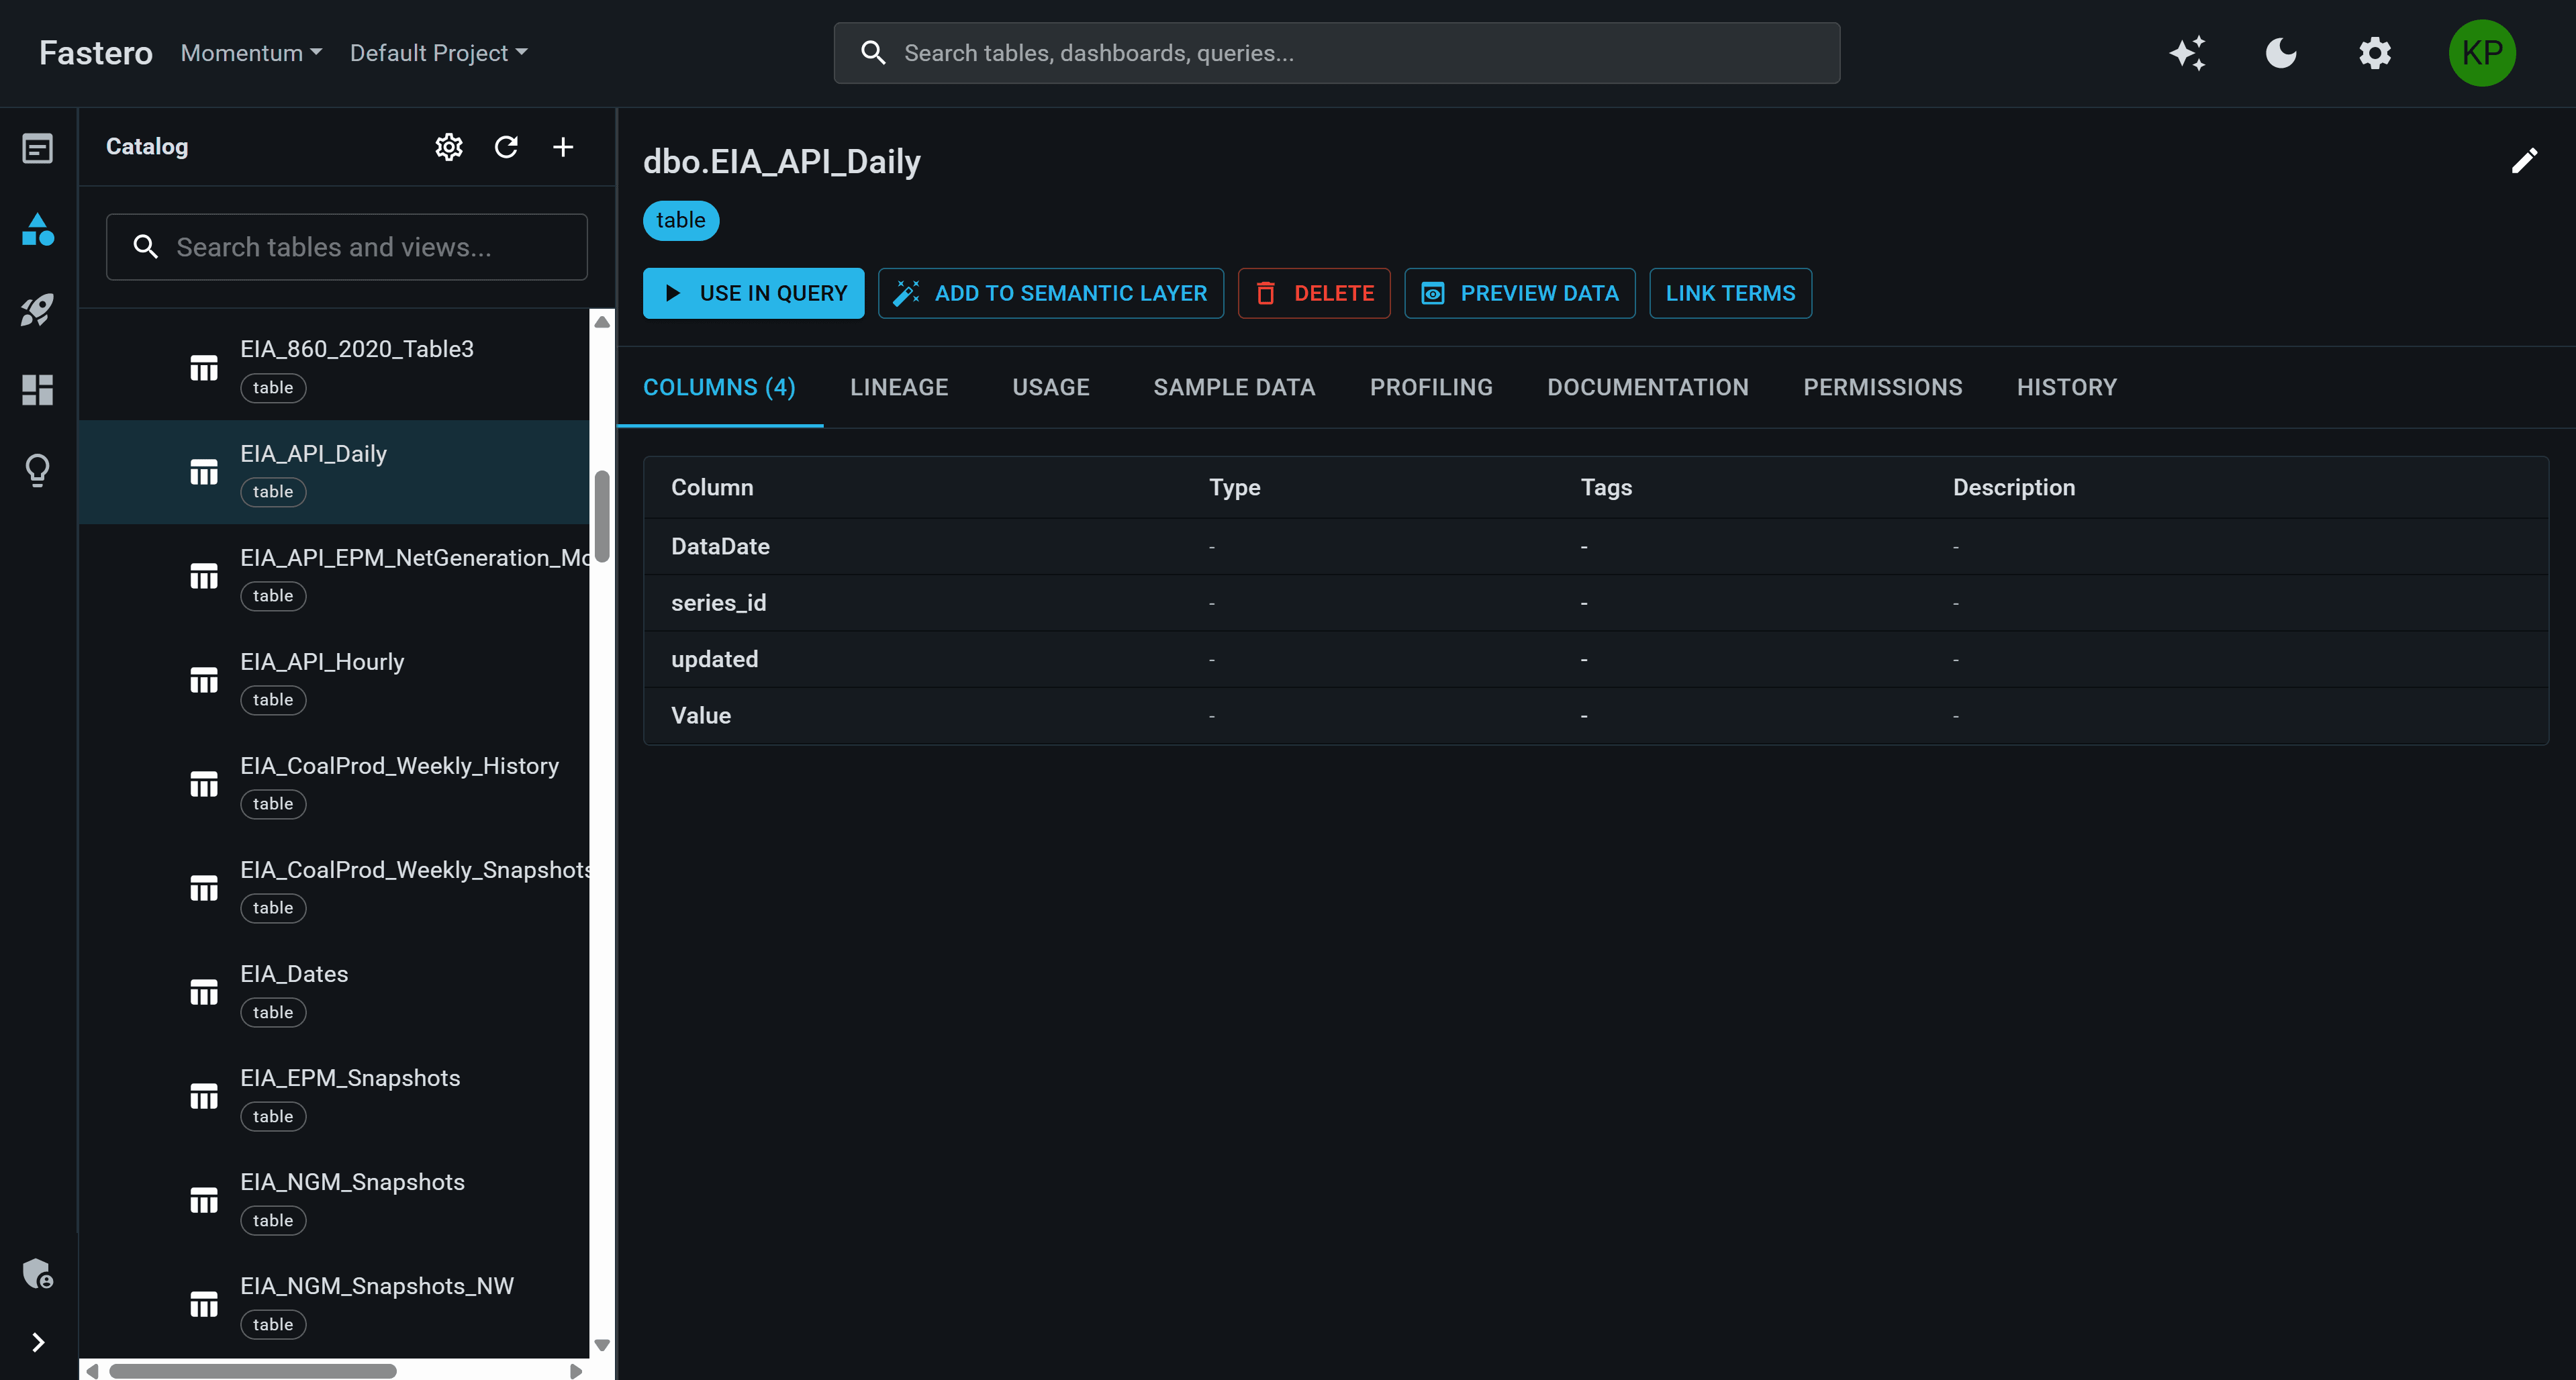This screenshot has height=1380, width=2576.
Task: Click the lightbulb icon in the sidebar
Action: click(37, 470)
